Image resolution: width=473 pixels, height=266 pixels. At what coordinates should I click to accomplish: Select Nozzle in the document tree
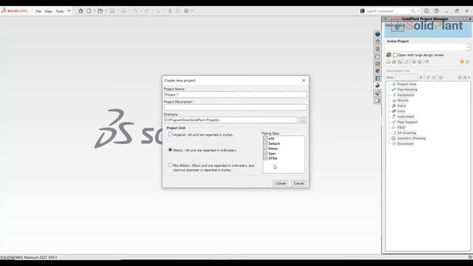(402, 100)
